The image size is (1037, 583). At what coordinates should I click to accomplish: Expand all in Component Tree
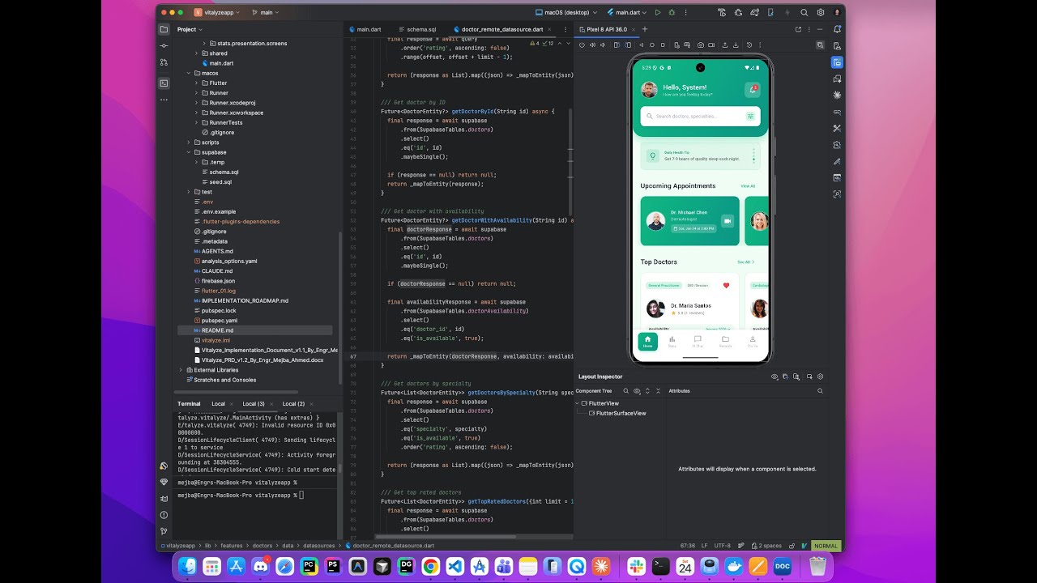(x=647, y=391)
